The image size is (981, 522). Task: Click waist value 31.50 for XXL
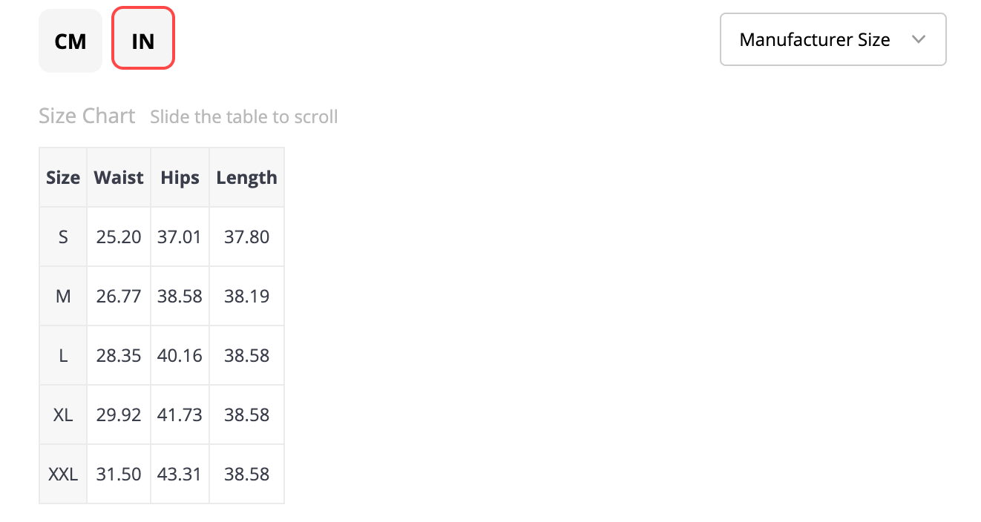[x=119, y=475]
